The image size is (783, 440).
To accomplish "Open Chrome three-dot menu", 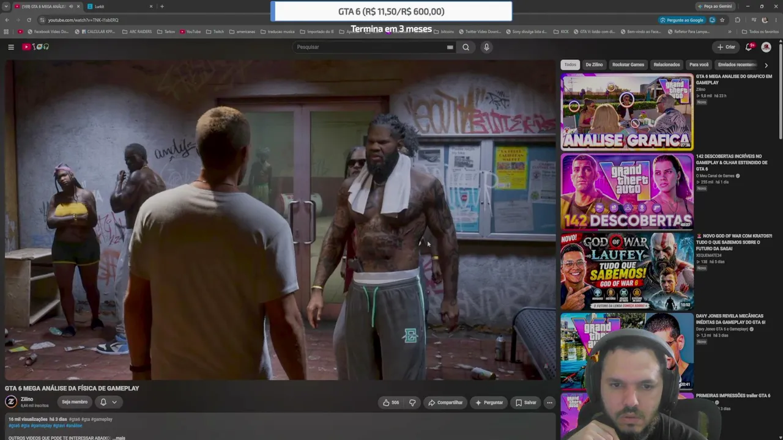I will tap(776, 20).
